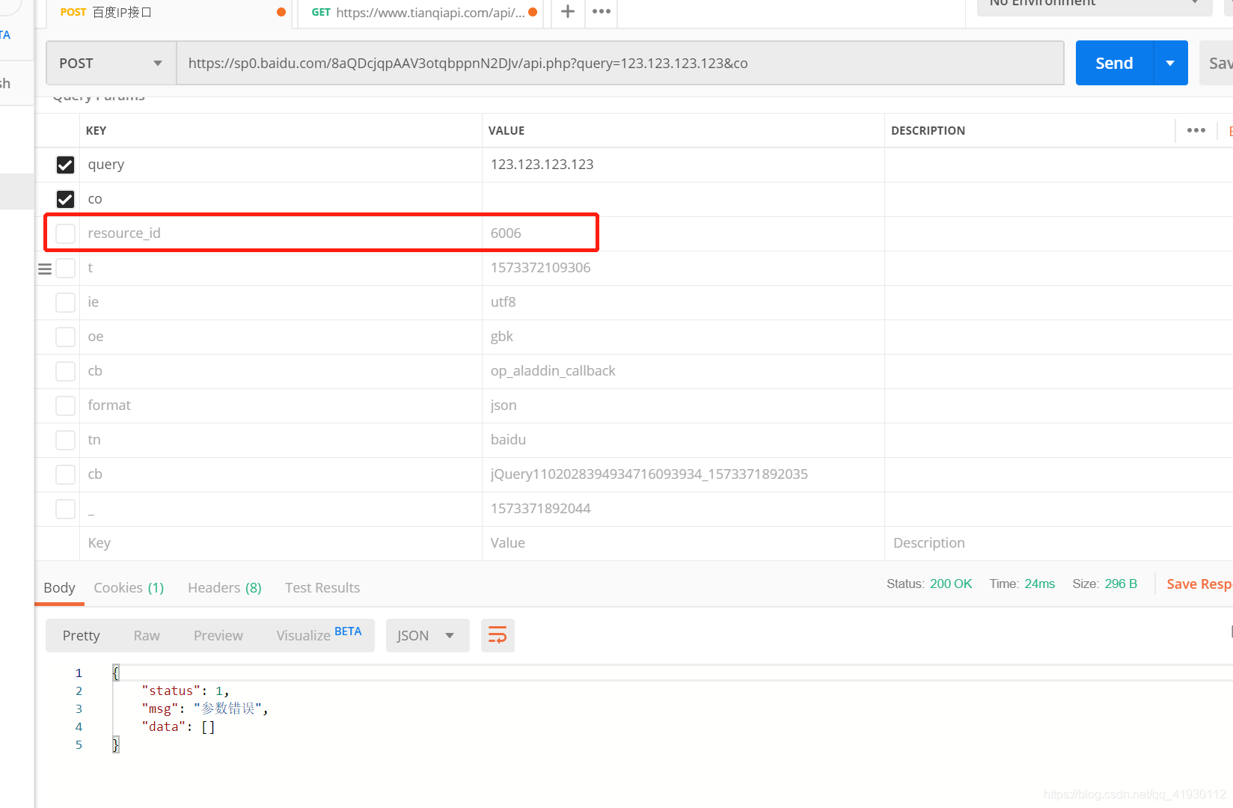Enable the tn parameter checkbox
The image size is (1233, 808).
(x=65, y=440)
